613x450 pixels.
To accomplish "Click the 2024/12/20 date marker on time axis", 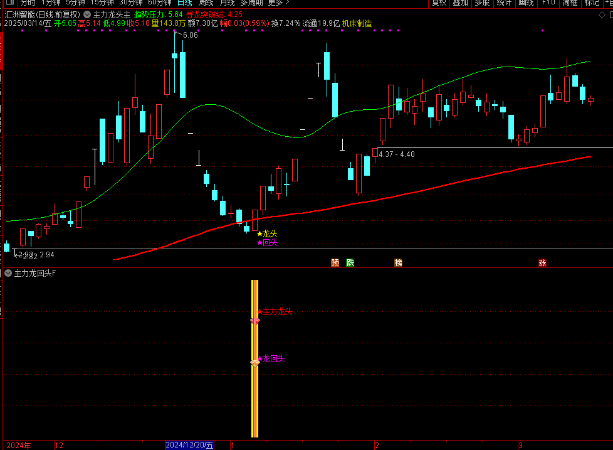I will click(189, 445).
